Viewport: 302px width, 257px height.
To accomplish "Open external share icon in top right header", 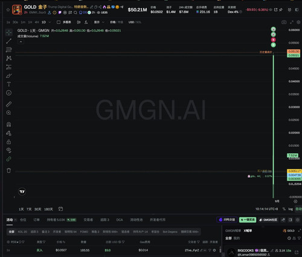I will coord(276,10).
